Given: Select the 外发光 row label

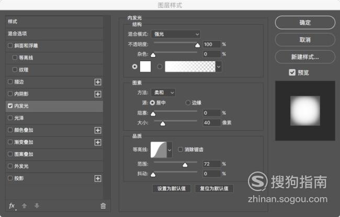Looking at the screenshot, I should 21,166.
